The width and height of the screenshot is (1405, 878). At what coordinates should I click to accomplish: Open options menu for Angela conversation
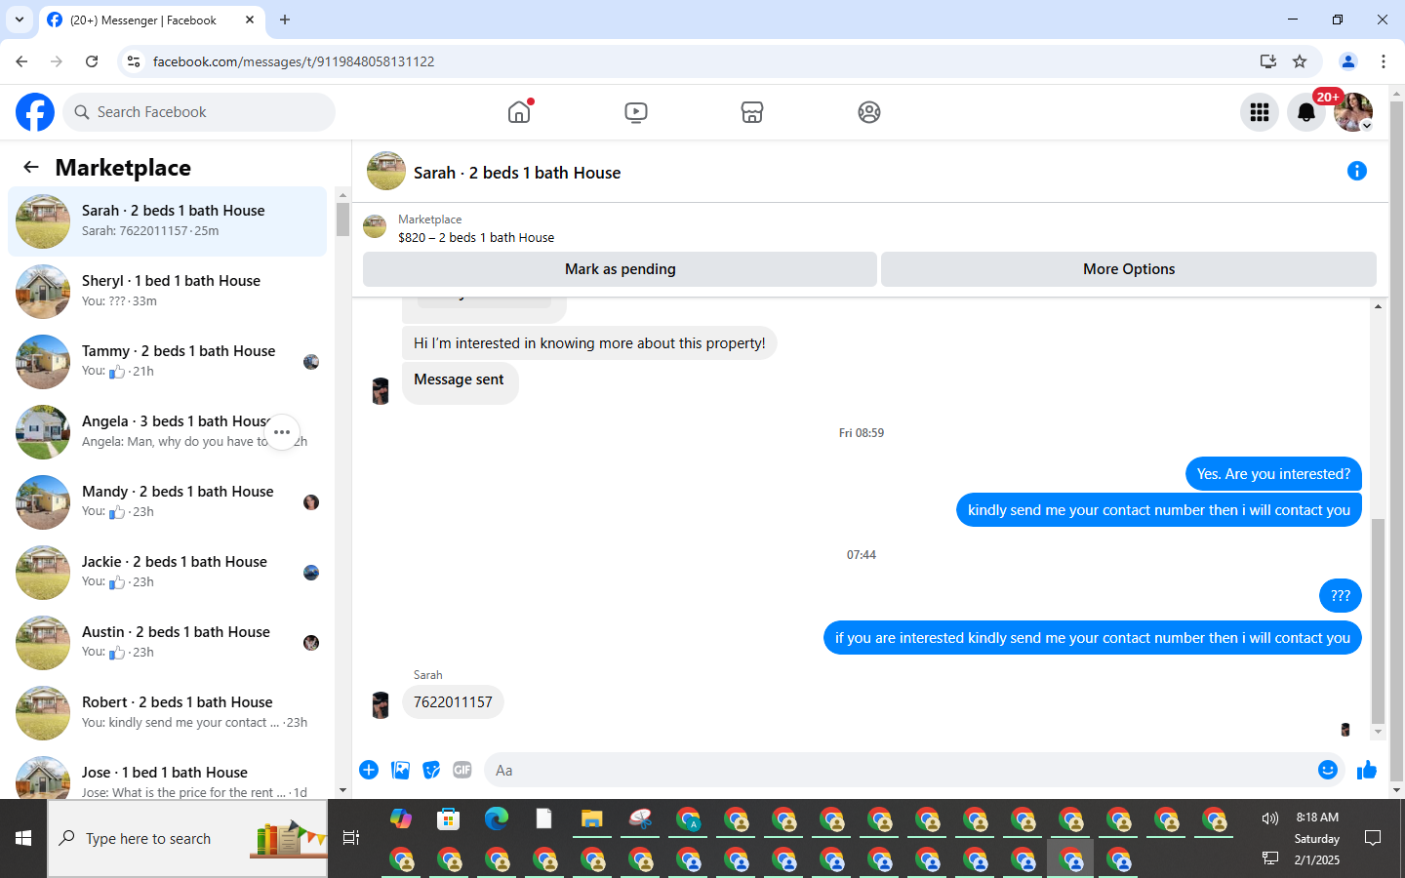(282, 432)
